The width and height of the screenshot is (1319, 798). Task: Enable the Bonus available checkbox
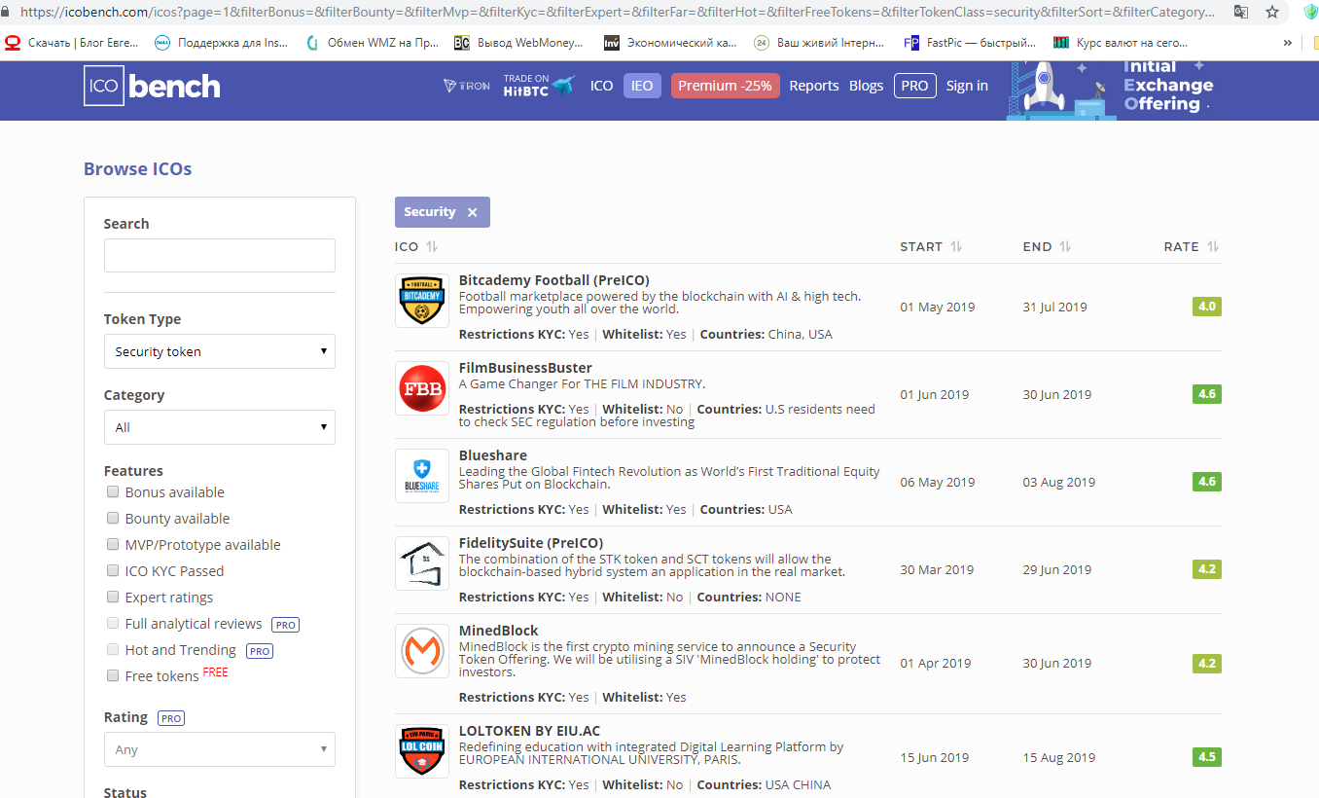(x=113, y=492)
